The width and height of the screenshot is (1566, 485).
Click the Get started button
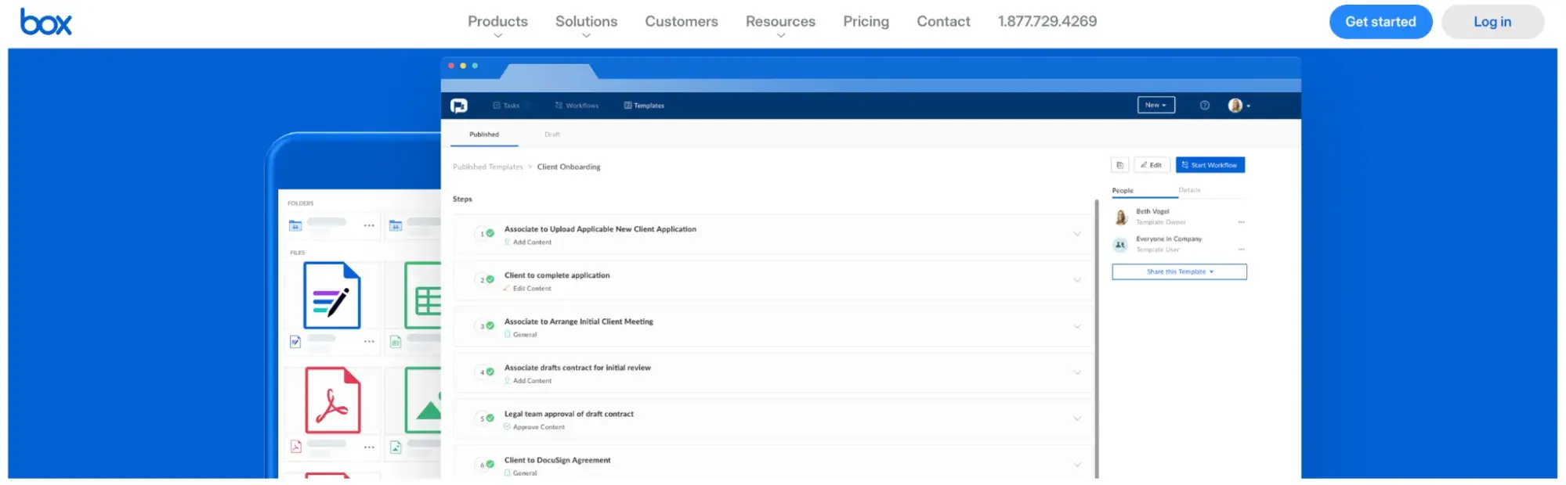click(1380, 22)
